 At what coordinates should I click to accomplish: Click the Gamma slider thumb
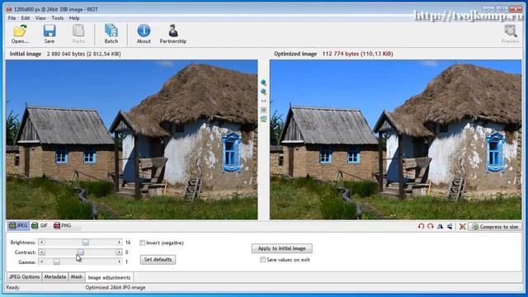pyautogui.click(x=57, y=262)
